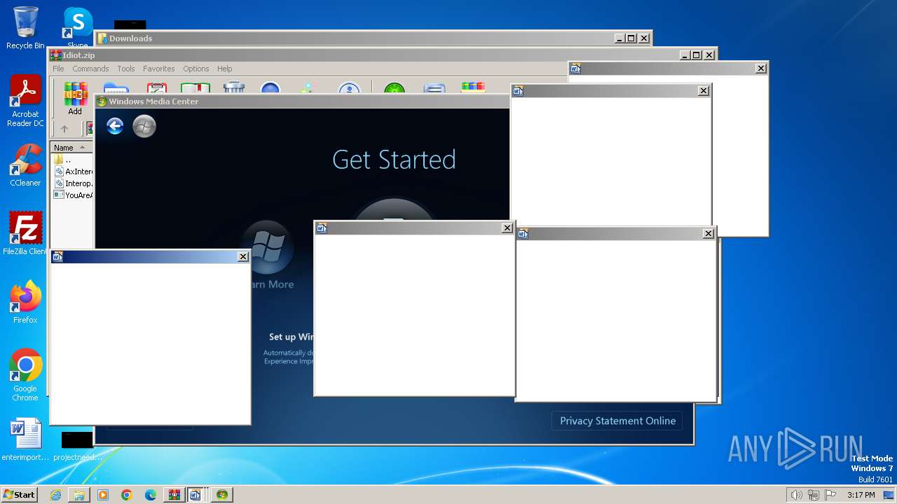
Task: Select the Interop. file in the archive list
Action: pos(73,183)
